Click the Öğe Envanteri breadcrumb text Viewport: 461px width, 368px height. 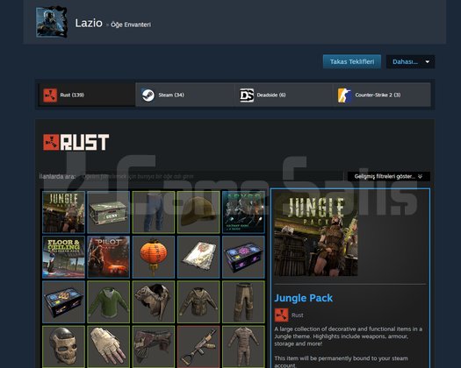(x=131, y=25)
